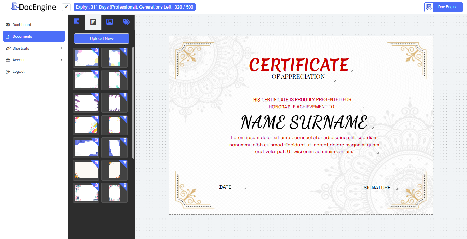Delete the first portrait pastel background thumbnail
Image resolution: width=467 pixels, height=239 pixels.
coord(125,50)
